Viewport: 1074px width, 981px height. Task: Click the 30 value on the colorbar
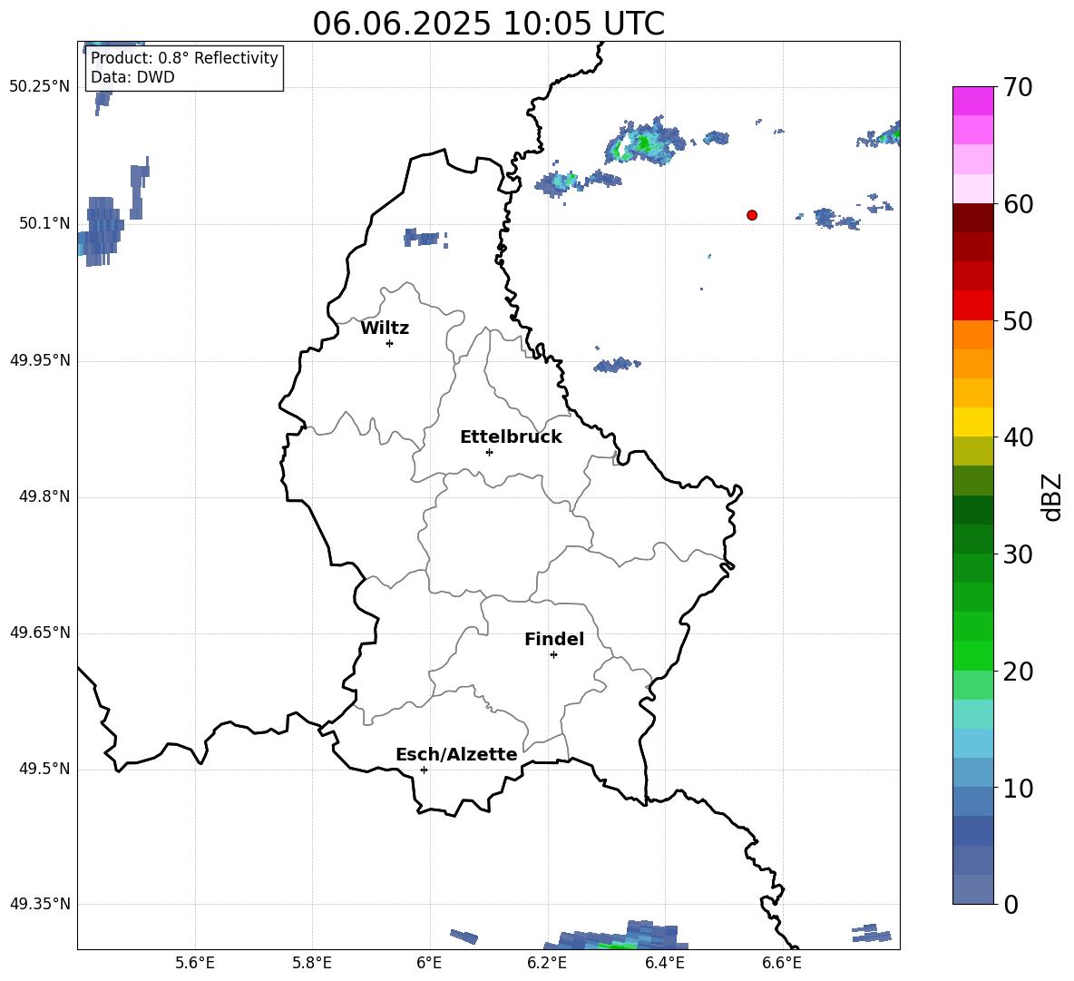pos(1017,554)
